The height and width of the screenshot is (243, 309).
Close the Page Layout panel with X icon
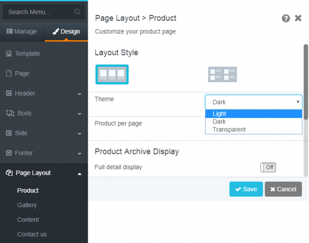[x=298, y=18]
